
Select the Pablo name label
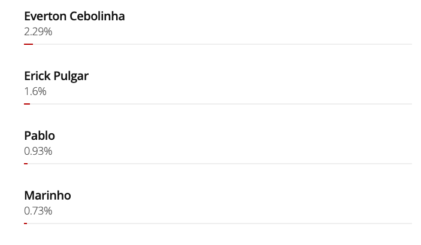(x=40, y=136)
